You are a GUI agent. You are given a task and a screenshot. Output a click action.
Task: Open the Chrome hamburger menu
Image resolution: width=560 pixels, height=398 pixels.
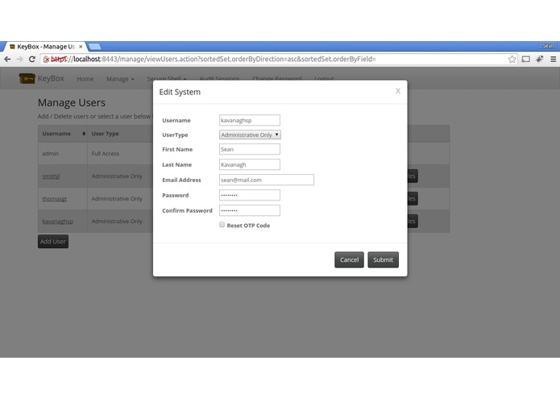pyautogui.click(x=553, y=60)
